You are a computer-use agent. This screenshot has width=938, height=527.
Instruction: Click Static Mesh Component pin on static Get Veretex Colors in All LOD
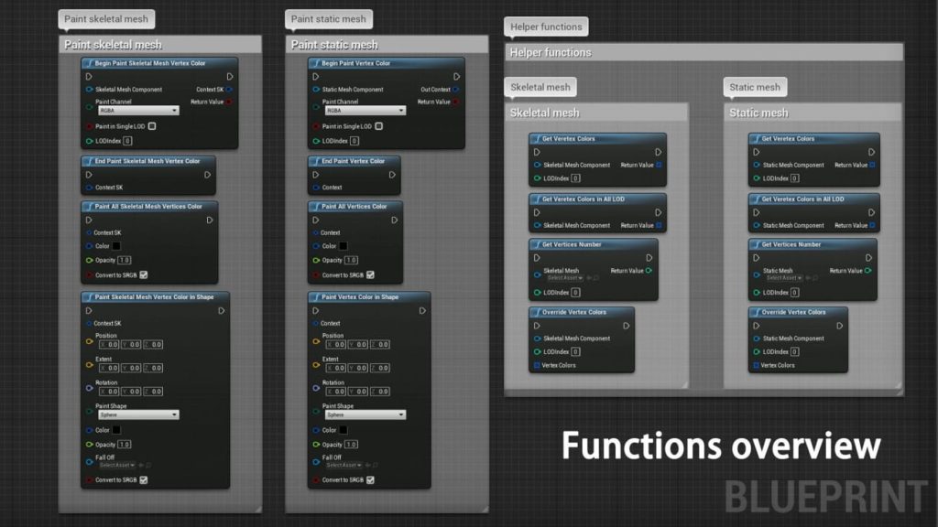(x=756, y=225)
